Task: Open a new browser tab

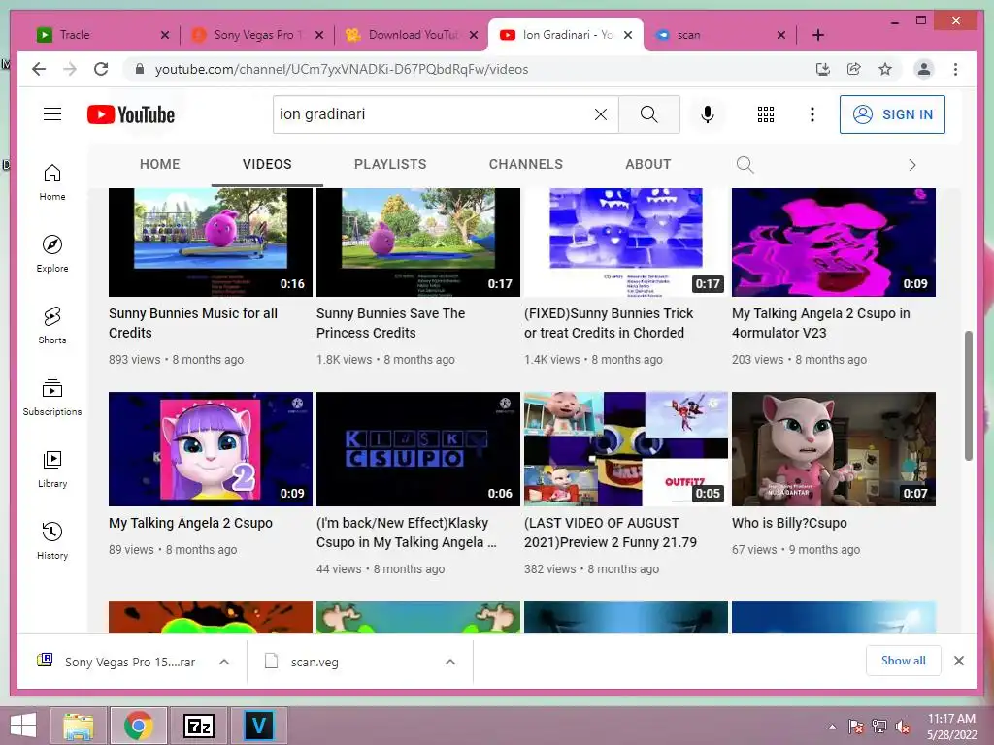Action: [x=817, y=35]
